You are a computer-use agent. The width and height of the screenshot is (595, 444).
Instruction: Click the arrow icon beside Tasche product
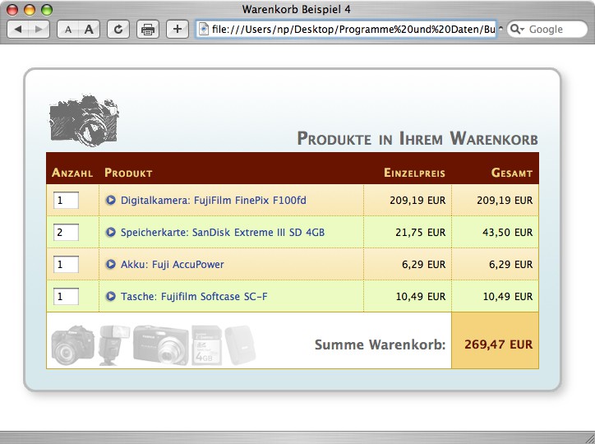110,296
